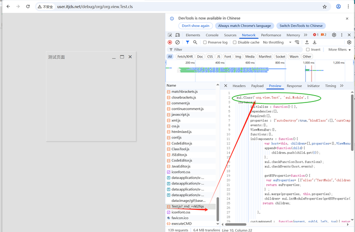Filter requests by Font type
355x232 pixels.
tap(228, 57)
